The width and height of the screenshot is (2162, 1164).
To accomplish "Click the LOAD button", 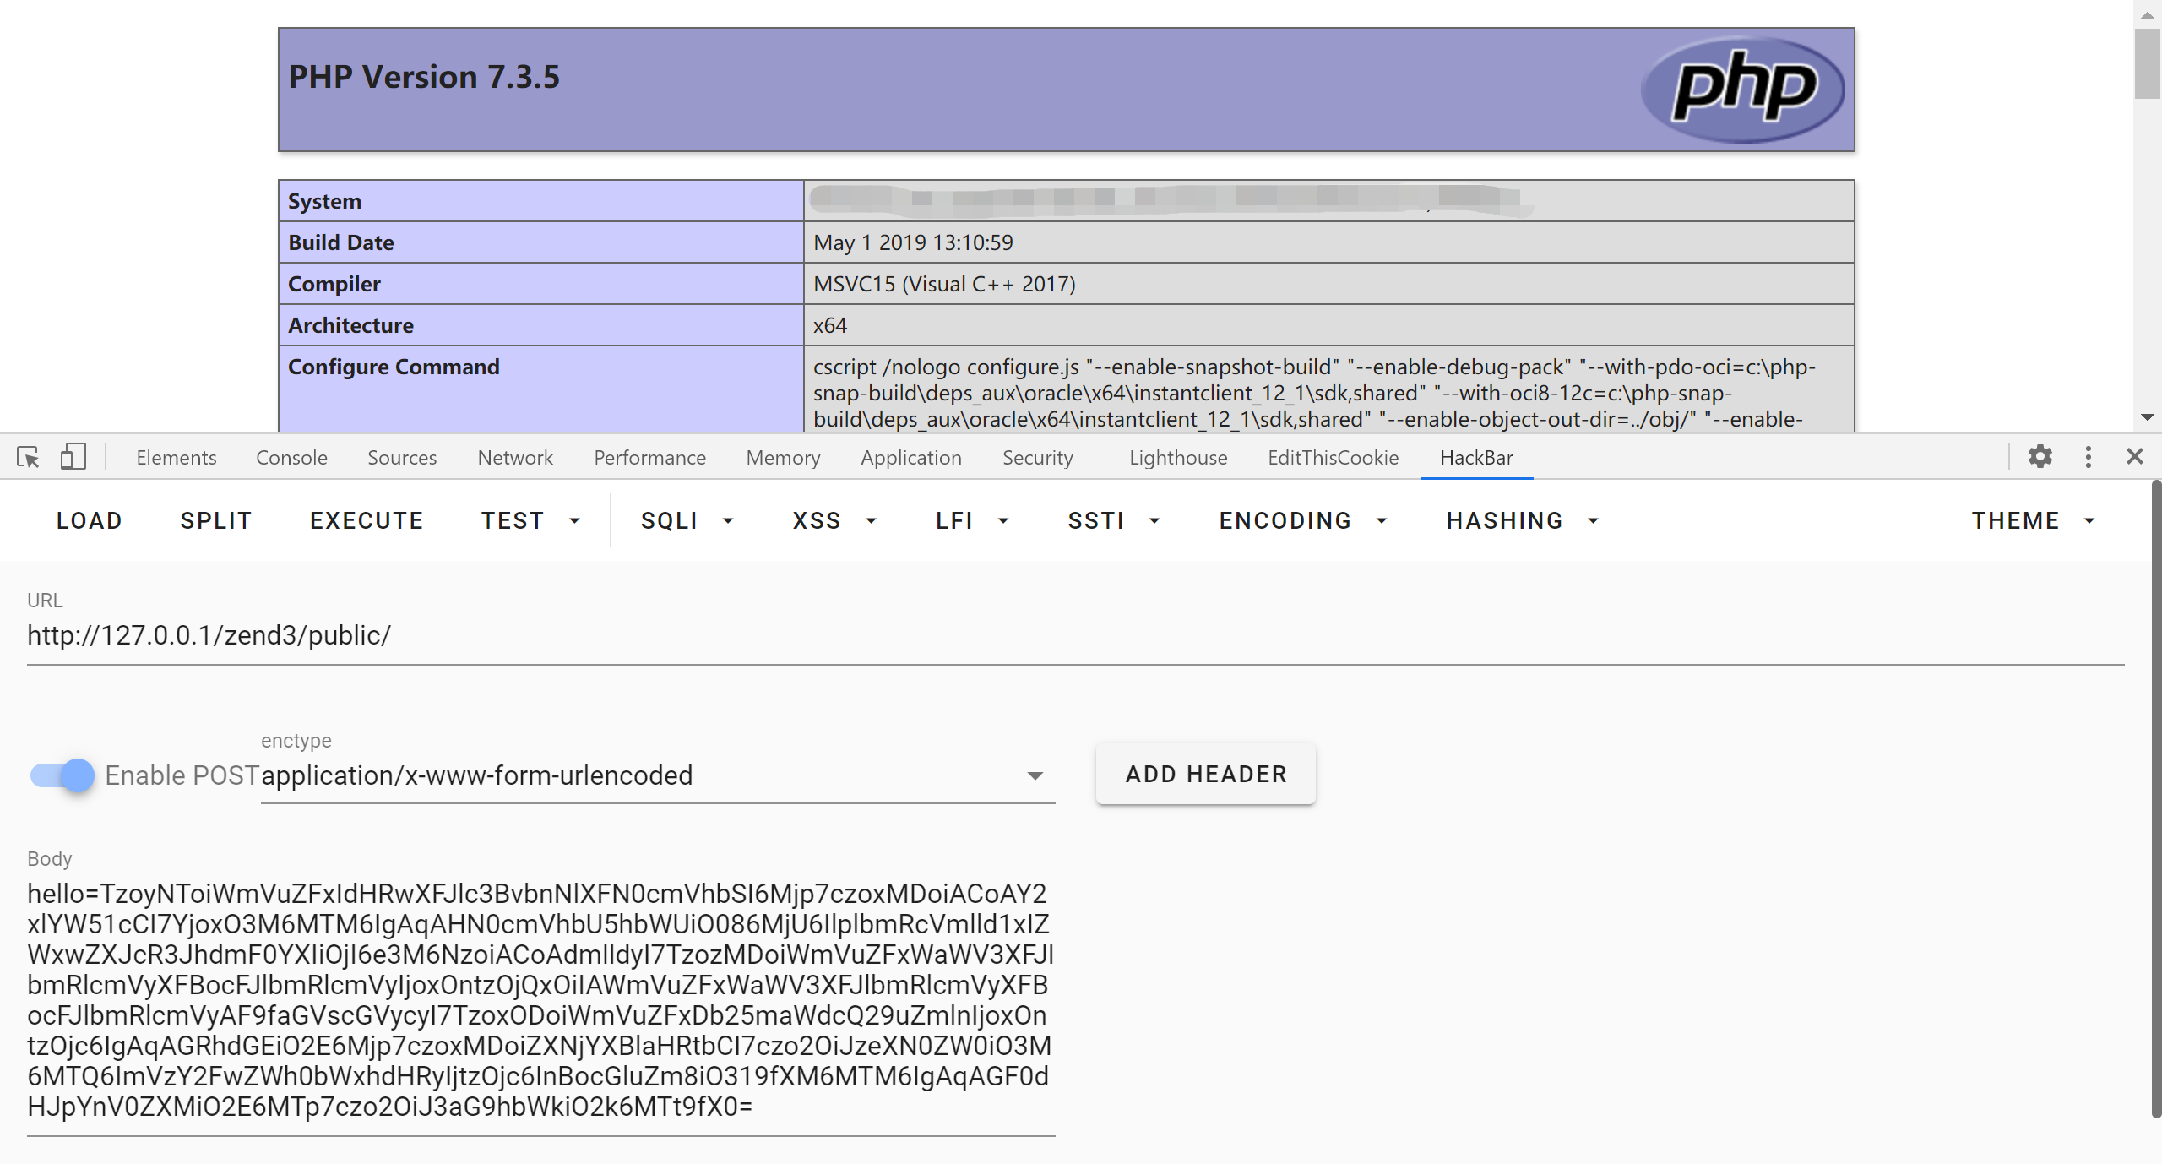I will (90, 520).
